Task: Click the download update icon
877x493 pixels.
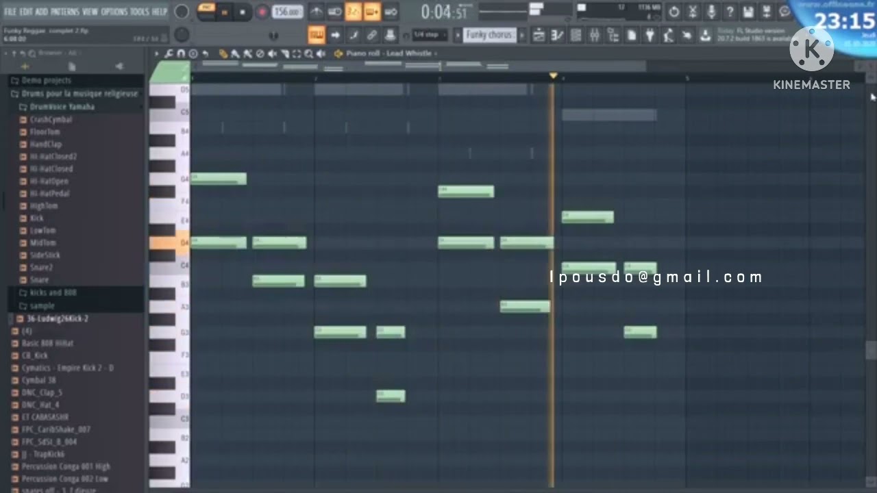Action: pos(705,35)
